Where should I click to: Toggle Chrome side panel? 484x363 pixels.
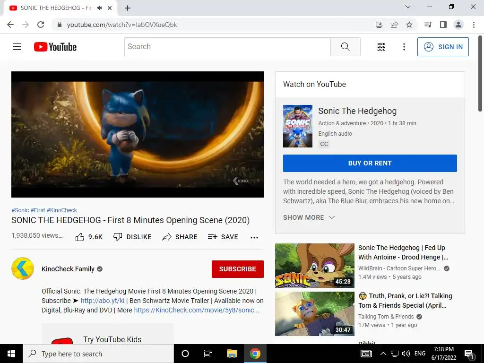coord(443,25)
